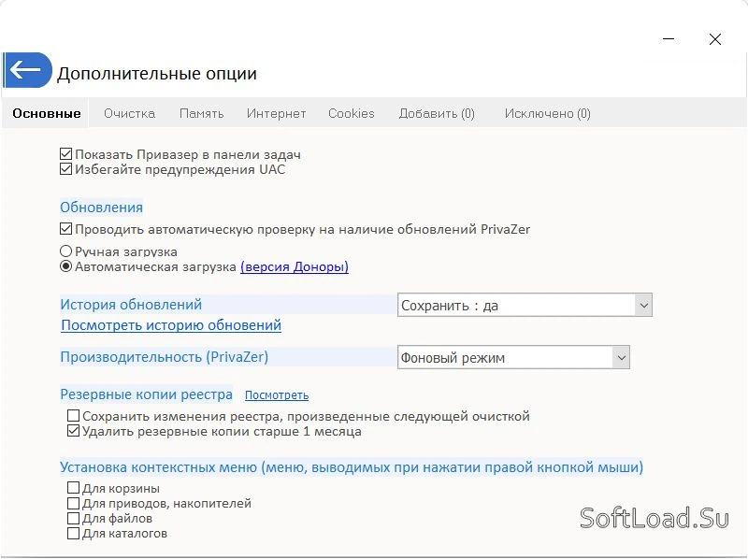This screenshot has height=559, width=748.
Task: Enable 'Для корзины' context menu checkbox
Action: pos(73,487)
